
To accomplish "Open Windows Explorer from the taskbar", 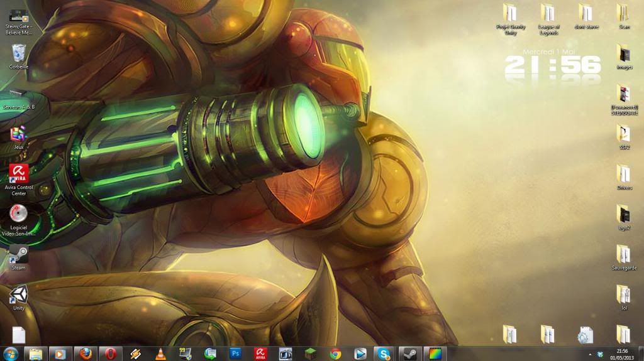I will point(36,353).
